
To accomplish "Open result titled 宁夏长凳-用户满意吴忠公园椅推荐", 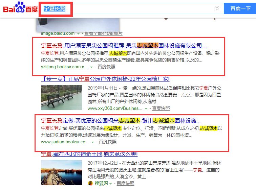I will coord(124,45).
